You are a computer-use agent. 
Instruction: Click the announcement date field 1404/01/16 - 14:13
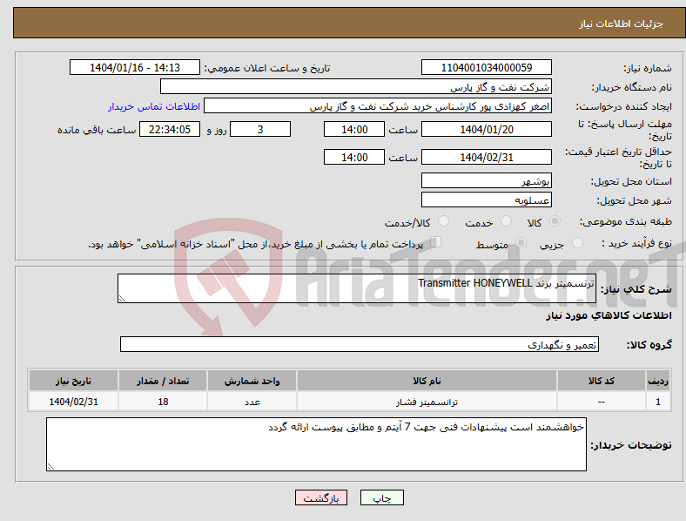[135, 67]
